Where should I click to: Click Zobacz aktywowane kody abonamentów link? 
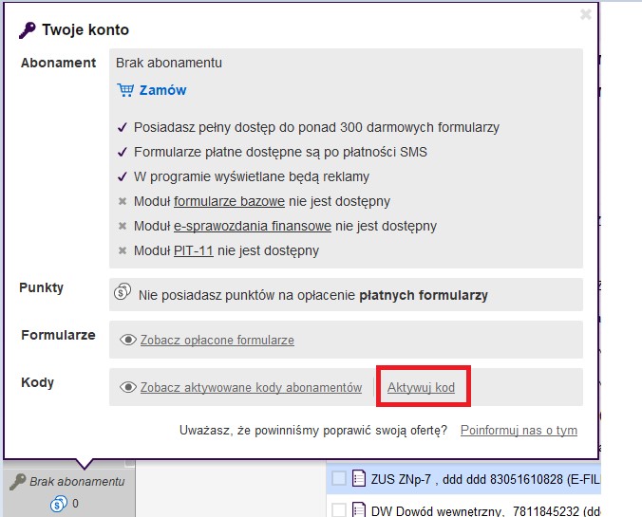pos(251,387)
